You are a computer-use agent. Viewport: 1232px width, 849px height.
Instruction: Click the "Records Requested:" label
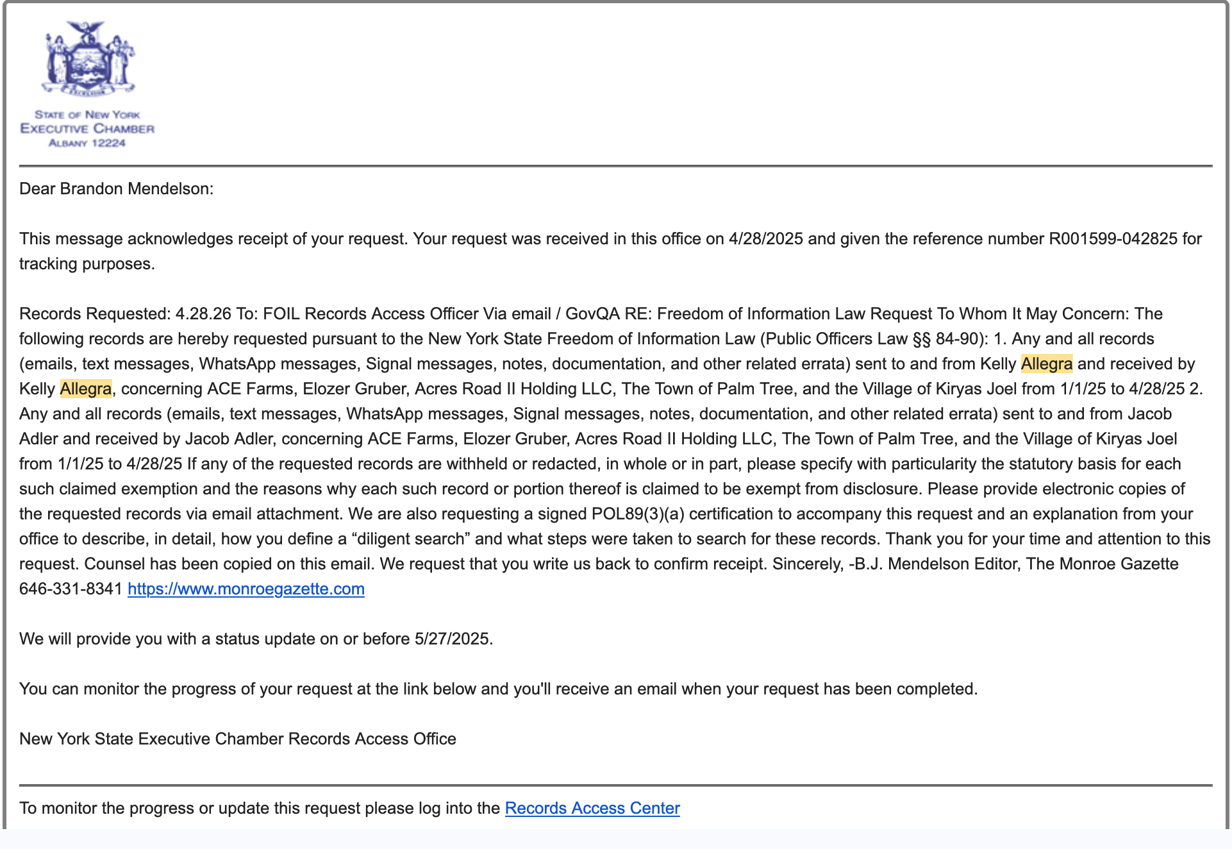[95, 314]
